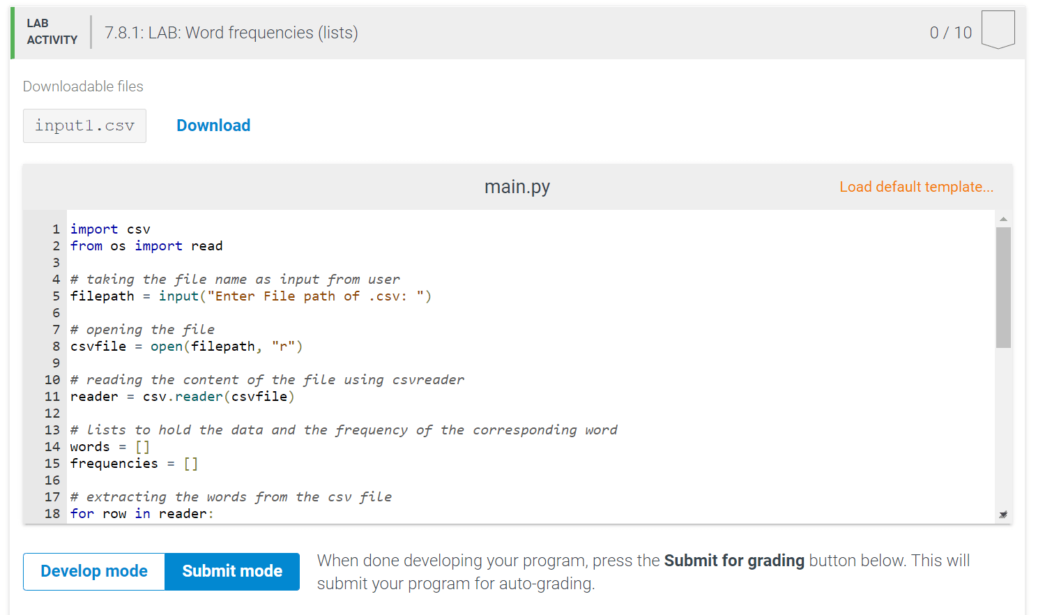The width and height of the screenshot is (1052, 615).
Task: Click the filepath input prompt code line
Action: (x=251, y=296)
